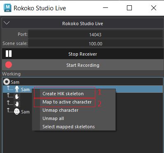
Task: Maximize the Rokoko Studio Live window
Action: tap(129, 8)
